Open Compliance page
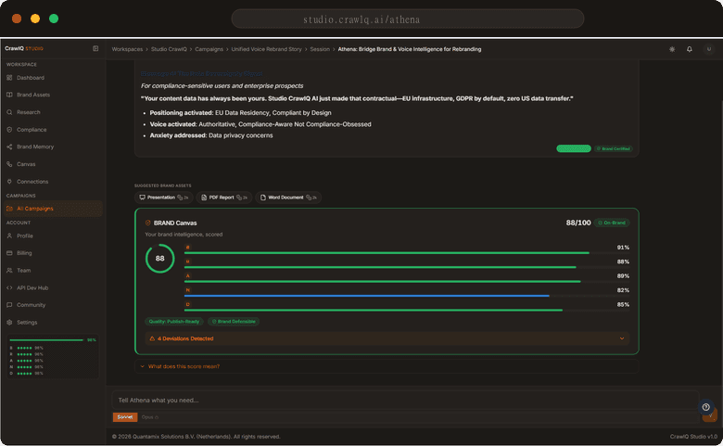This screenshot has height=446, width=723. [32, 130]
